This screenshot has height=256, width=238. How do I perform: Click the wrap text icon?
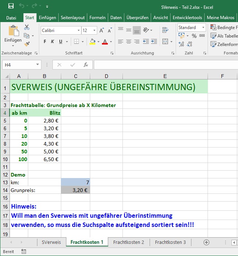click(165, 30)
